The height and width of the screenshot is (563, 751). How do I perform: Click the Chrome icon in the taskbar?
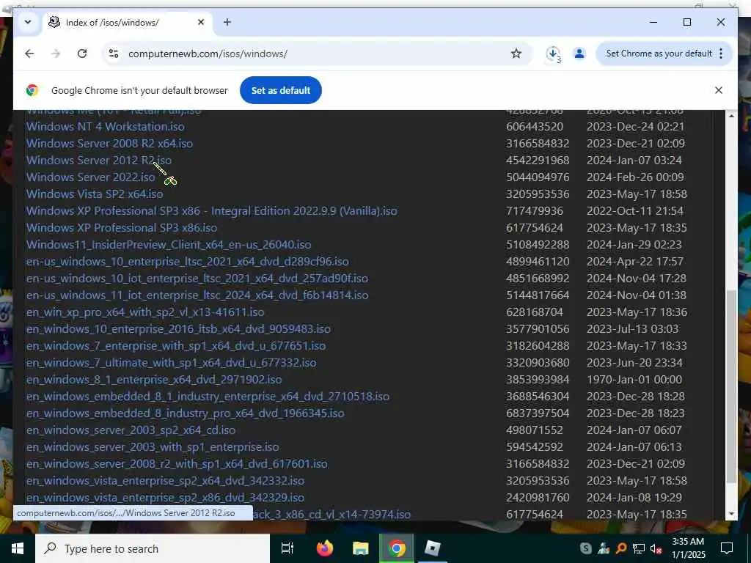(397, 548)
